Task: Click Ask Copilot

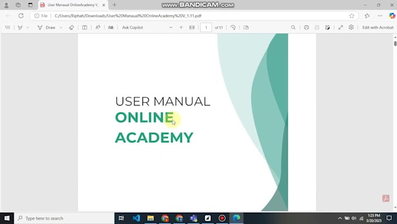Action: click(x=133, y=27)
